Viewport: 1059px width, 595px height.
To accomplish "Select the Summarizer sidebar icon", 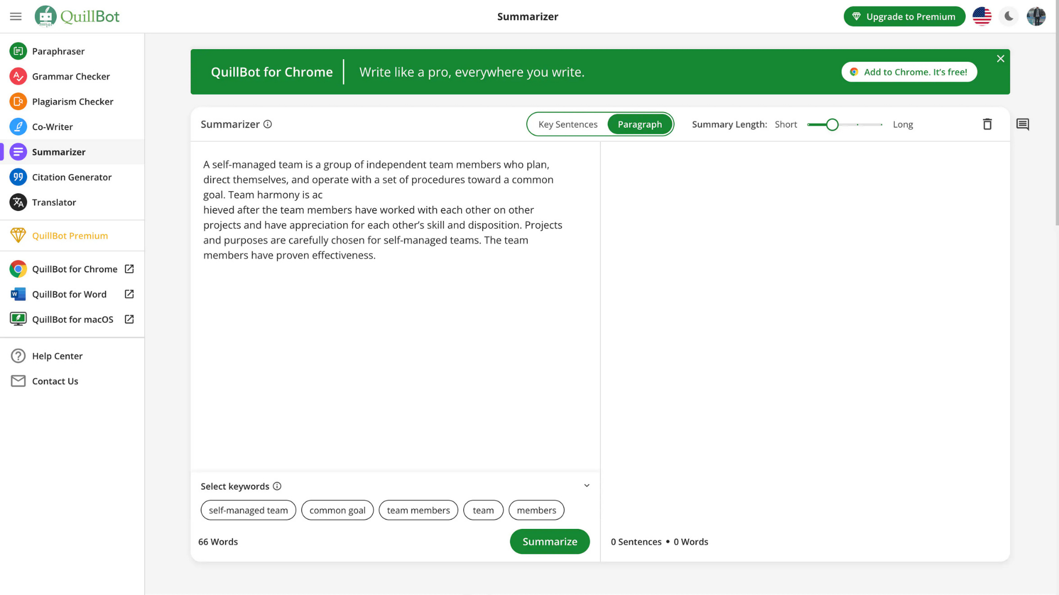I will coord(18,152).
